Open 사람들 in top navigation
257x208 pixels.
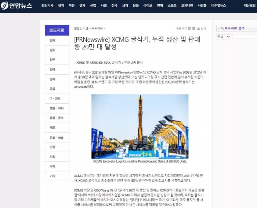click(202, 5)
